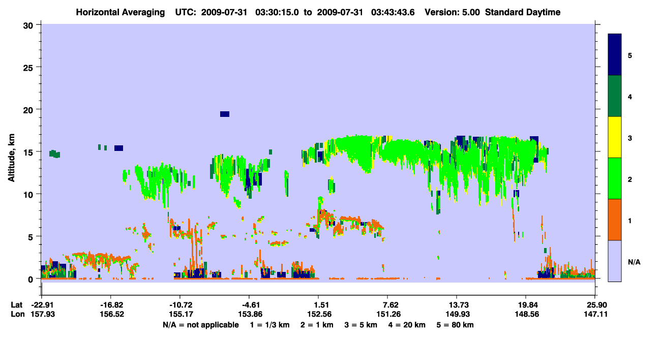
Task: Click the isolated dark blue patch near 19.5 km altitude
Action: [x=225, y=114]
